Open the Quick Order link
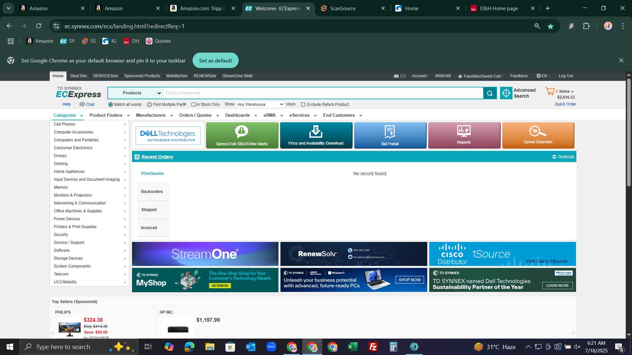The image size is (632, 355). pos(566,104)
